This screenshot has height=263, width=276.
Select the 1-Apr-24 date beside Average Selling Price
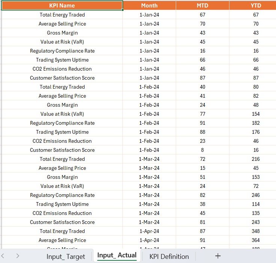[149, 240]
